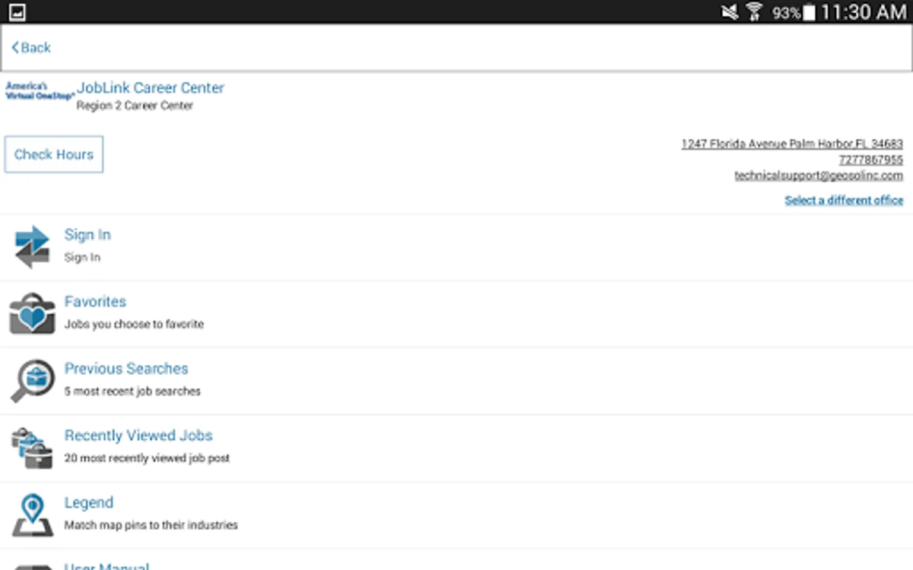The height and width of the screenshot is (570, 913).
Task: Click the Previous Searches magnifier icon
Action: point(32,381)
